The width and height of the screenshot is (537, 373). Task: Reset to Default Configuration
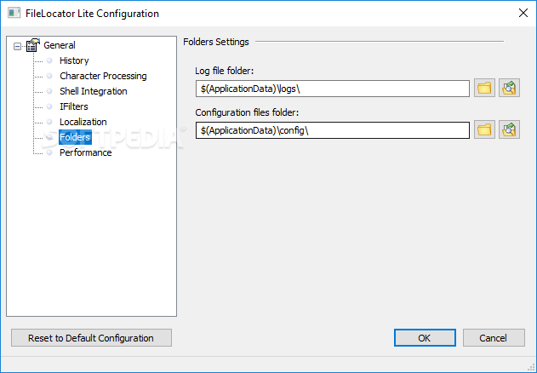[x=91, y=338]
